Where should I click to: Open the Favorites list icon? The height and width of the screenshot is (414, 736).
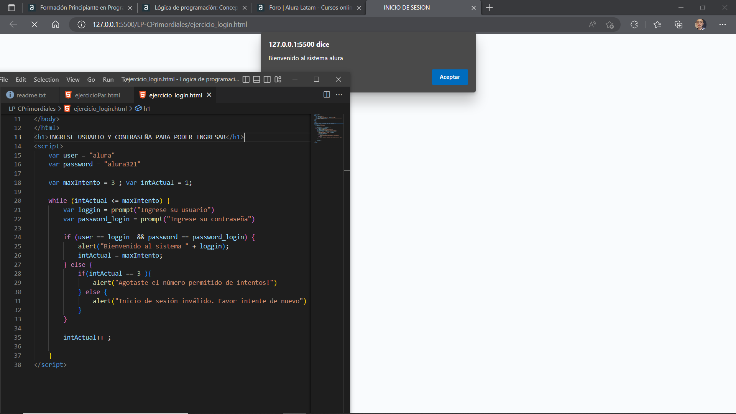click(x=657, y=25)
